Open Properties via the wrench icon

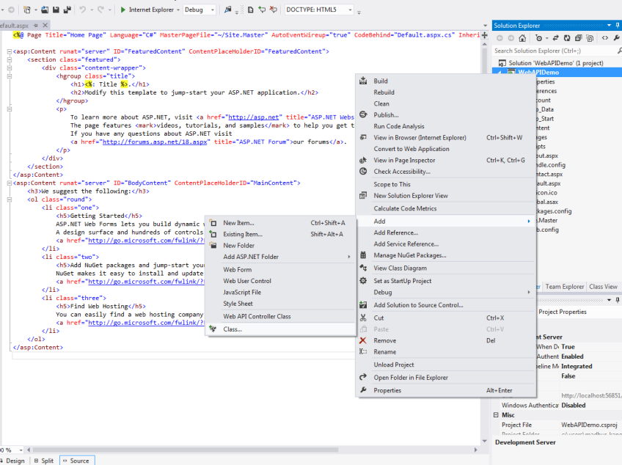click(618, 37)
